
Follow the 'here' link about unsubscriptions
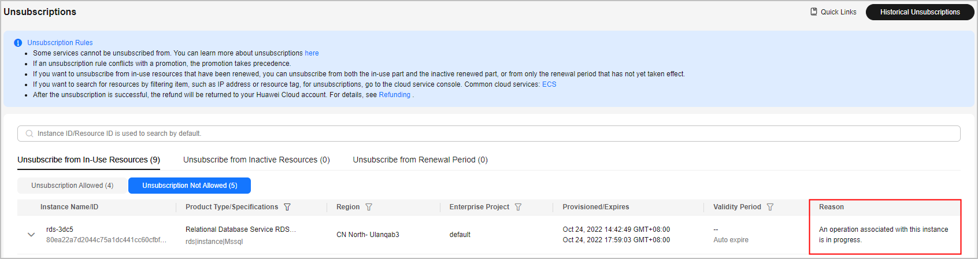point(312,53)
